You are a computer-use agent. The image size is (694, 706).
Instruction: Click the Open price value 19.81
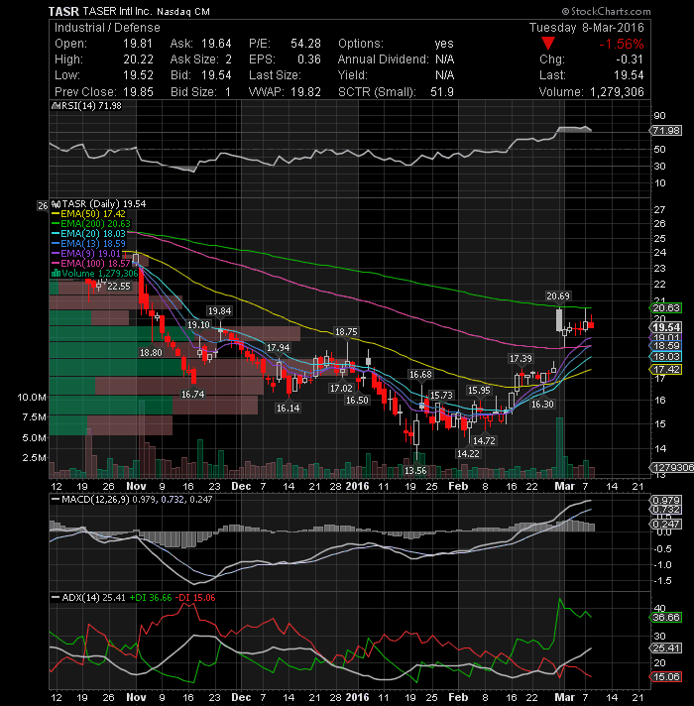(x=137, y=44)
